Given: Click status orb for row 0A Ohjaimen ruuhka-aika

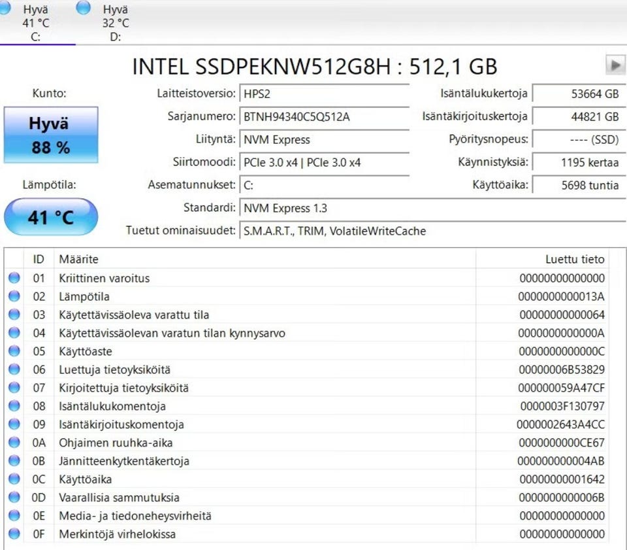Looking at the screenshot, I should coord(14,442).
